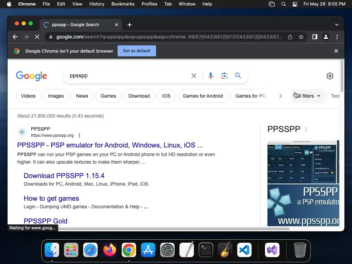Open the Bookmarks menu
The width and height of the screenshot is (352, 264).
point(123,4)
